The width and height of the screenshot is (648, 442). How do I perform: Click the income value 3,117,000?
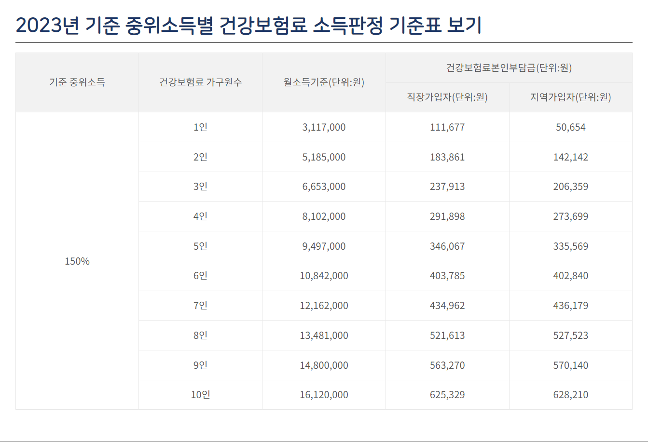[x=324, y=127]
